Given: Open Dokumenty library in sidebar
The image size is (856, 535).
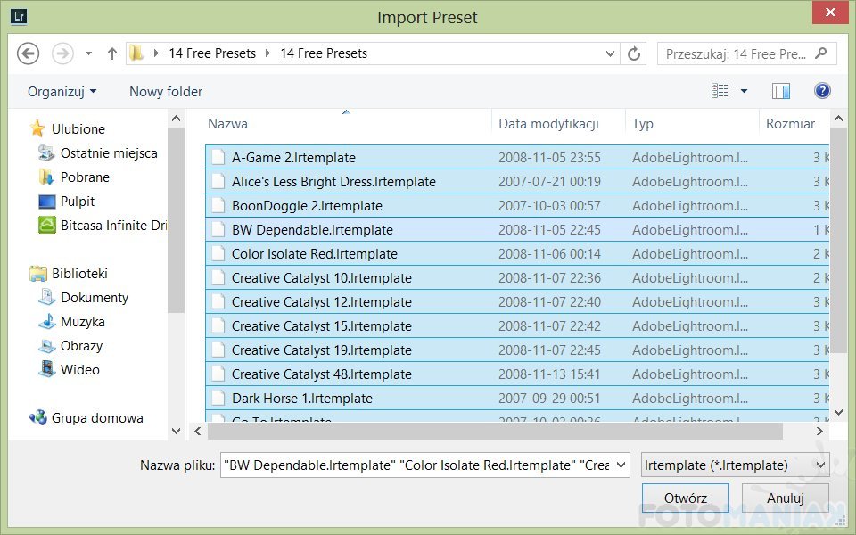Looking at the screenshot, I should coord(95,298).
